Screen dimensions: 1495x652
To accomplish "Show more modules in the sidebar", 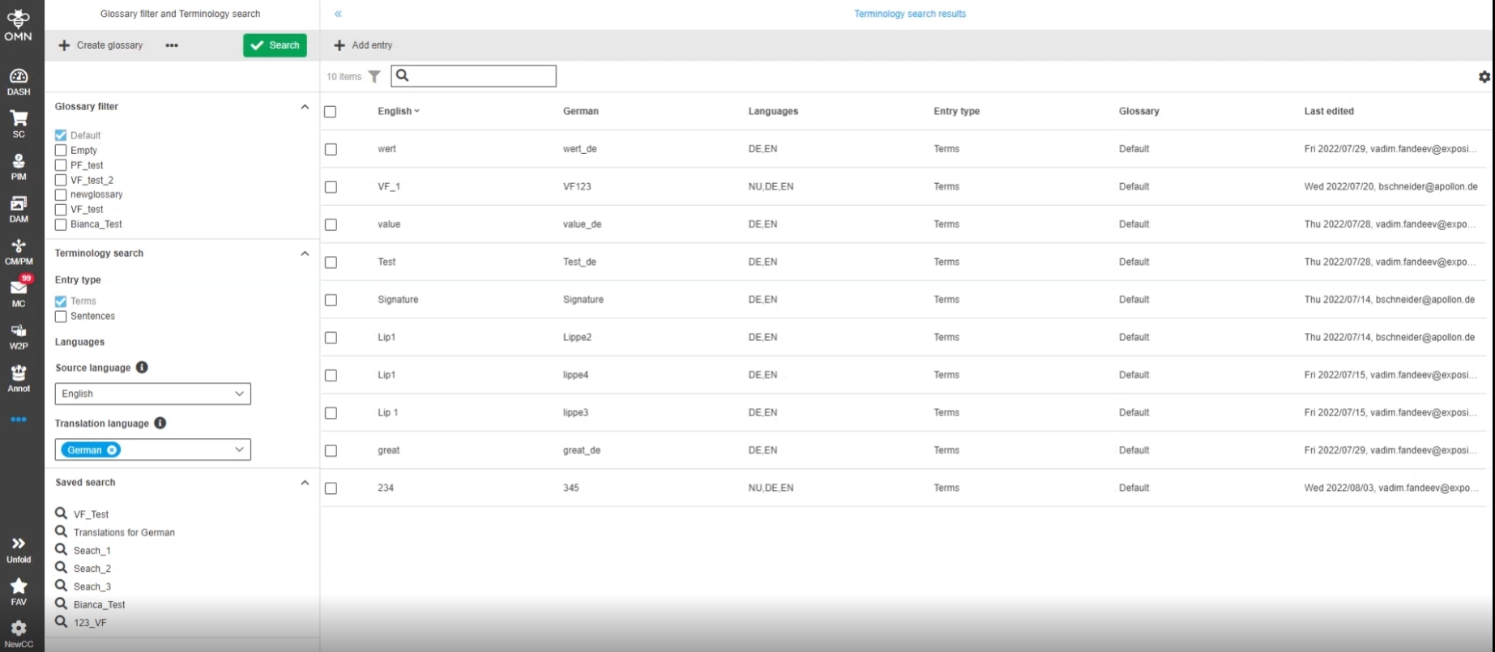I will 19,420.
